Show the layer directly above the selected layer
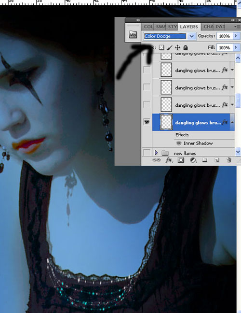The height and width of the screenshot is (313, 241). pos(147,104)
